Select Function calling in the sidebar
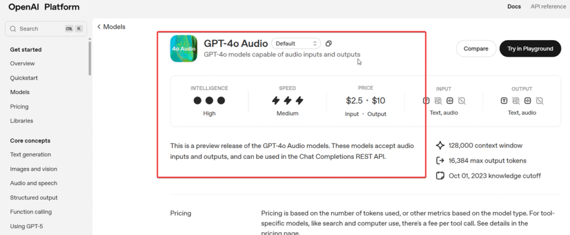This screenshot has width=570, height=235. (x=31, y=212)
